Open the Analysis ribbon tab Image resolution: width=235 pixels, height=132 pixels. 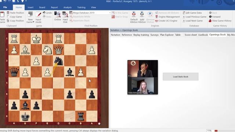tap(68, 7)
